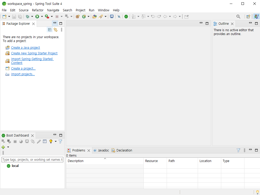This screenshot has height=195, width=260.
Task: Toggle Link with Editor in Package Explorer
Action: pos(56,30)
